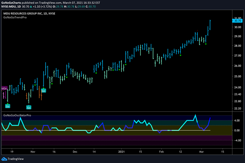Click the Feb date axis label
This screenshot has width=245, height=163.
tap(161, 152)
